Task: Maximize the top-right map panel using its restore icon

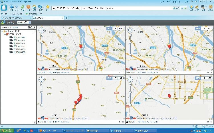Action: pyautogui.click(x=208, y=73)
